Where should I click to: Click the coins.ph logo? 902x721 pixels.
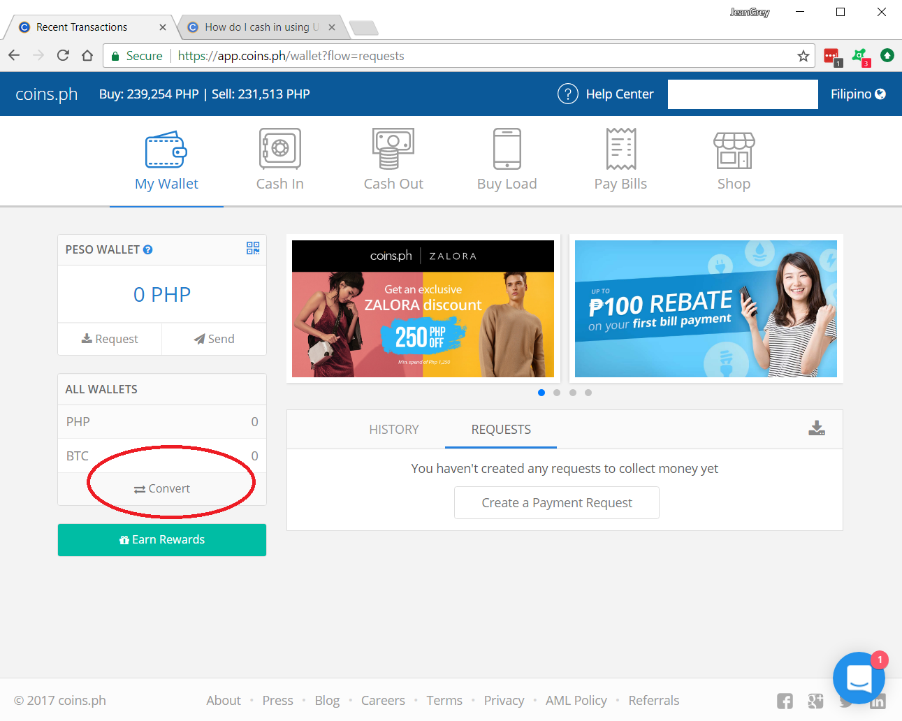click(x=47, y=94)
